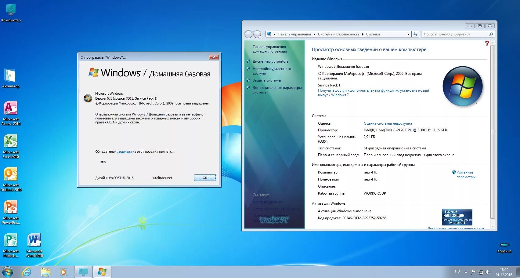Click the System window scrollbar down arrow

tap(493, 226)
